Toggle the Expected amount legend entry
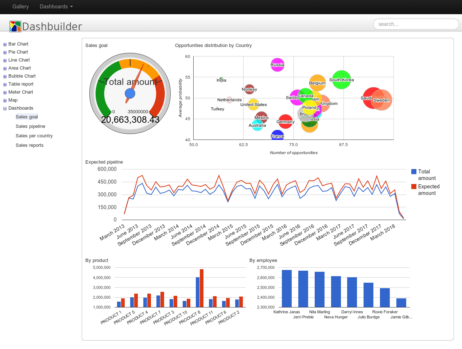The image size is (462, 349). [414, 187]
